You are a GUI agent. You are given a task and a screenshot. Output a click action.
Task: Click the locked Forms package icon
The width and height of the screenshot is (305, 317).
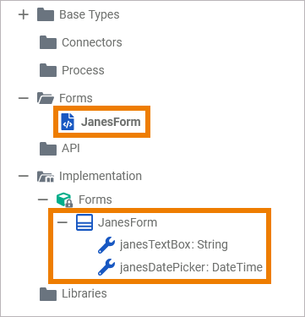[65, 199]
